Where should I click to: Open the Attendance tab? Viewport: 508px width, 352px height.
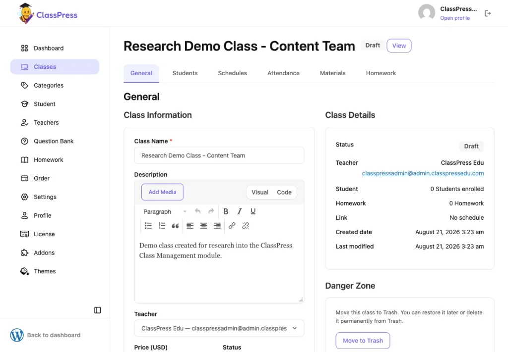point(283,73)
